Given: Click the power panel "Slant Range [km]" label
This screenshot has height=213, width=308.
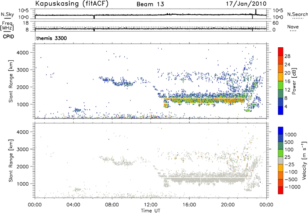Looking at the screenshot, I should [x=11, y=81].
